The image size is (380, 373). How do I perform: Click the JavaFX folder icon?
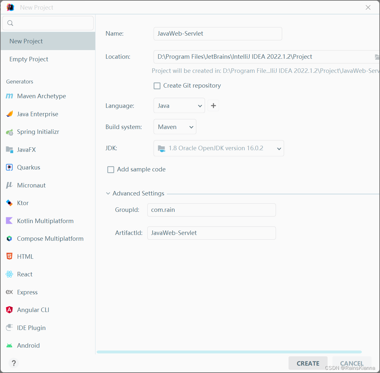point(9,150)
